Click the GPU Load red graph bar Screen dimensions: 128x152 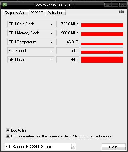coord(102,60)
